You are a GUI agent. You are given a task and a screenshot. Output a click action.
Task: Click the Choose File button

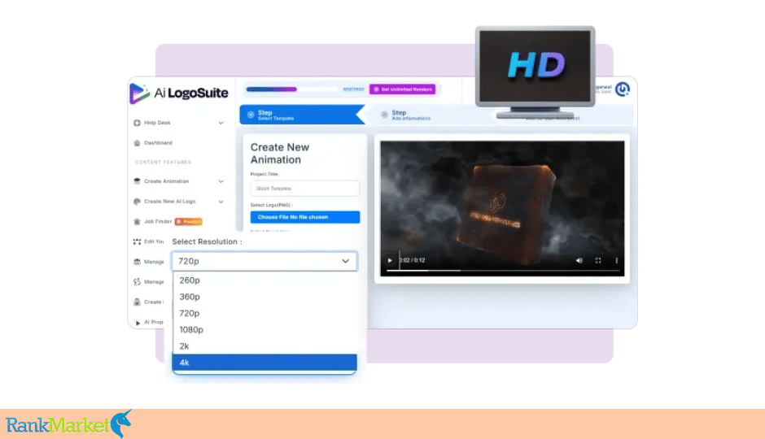pos(305,217)
